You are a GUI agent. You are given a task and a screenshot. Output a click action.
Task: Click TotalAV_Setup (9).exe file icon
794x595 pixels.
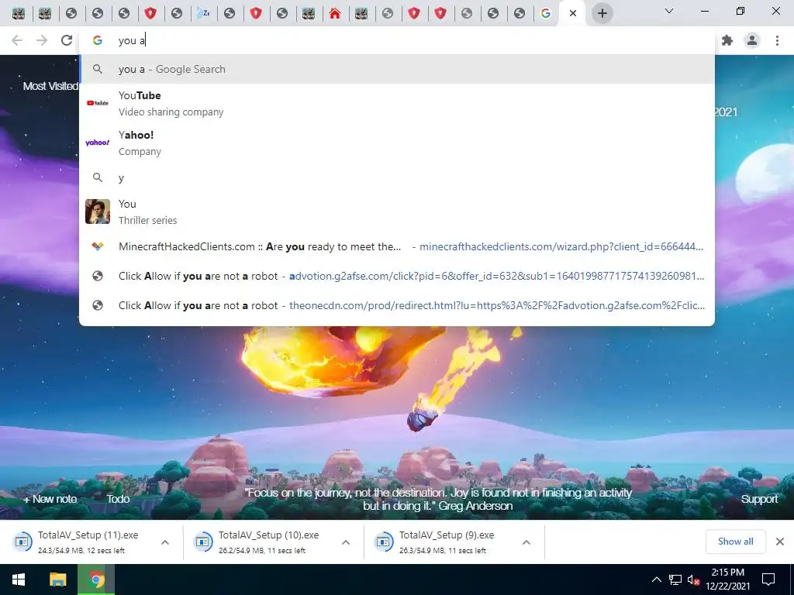coord(383,542)
